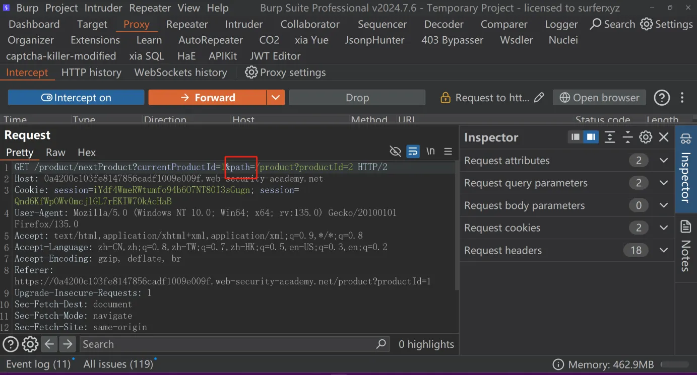Toggle line wrapping in request editor
The image size is (697, 375).
(x=413, y=152)
